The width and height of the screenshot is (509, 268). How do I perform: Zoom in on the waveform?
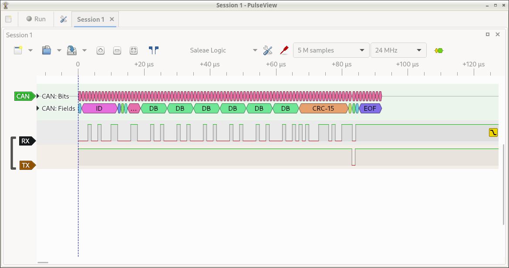click(101, 50)
